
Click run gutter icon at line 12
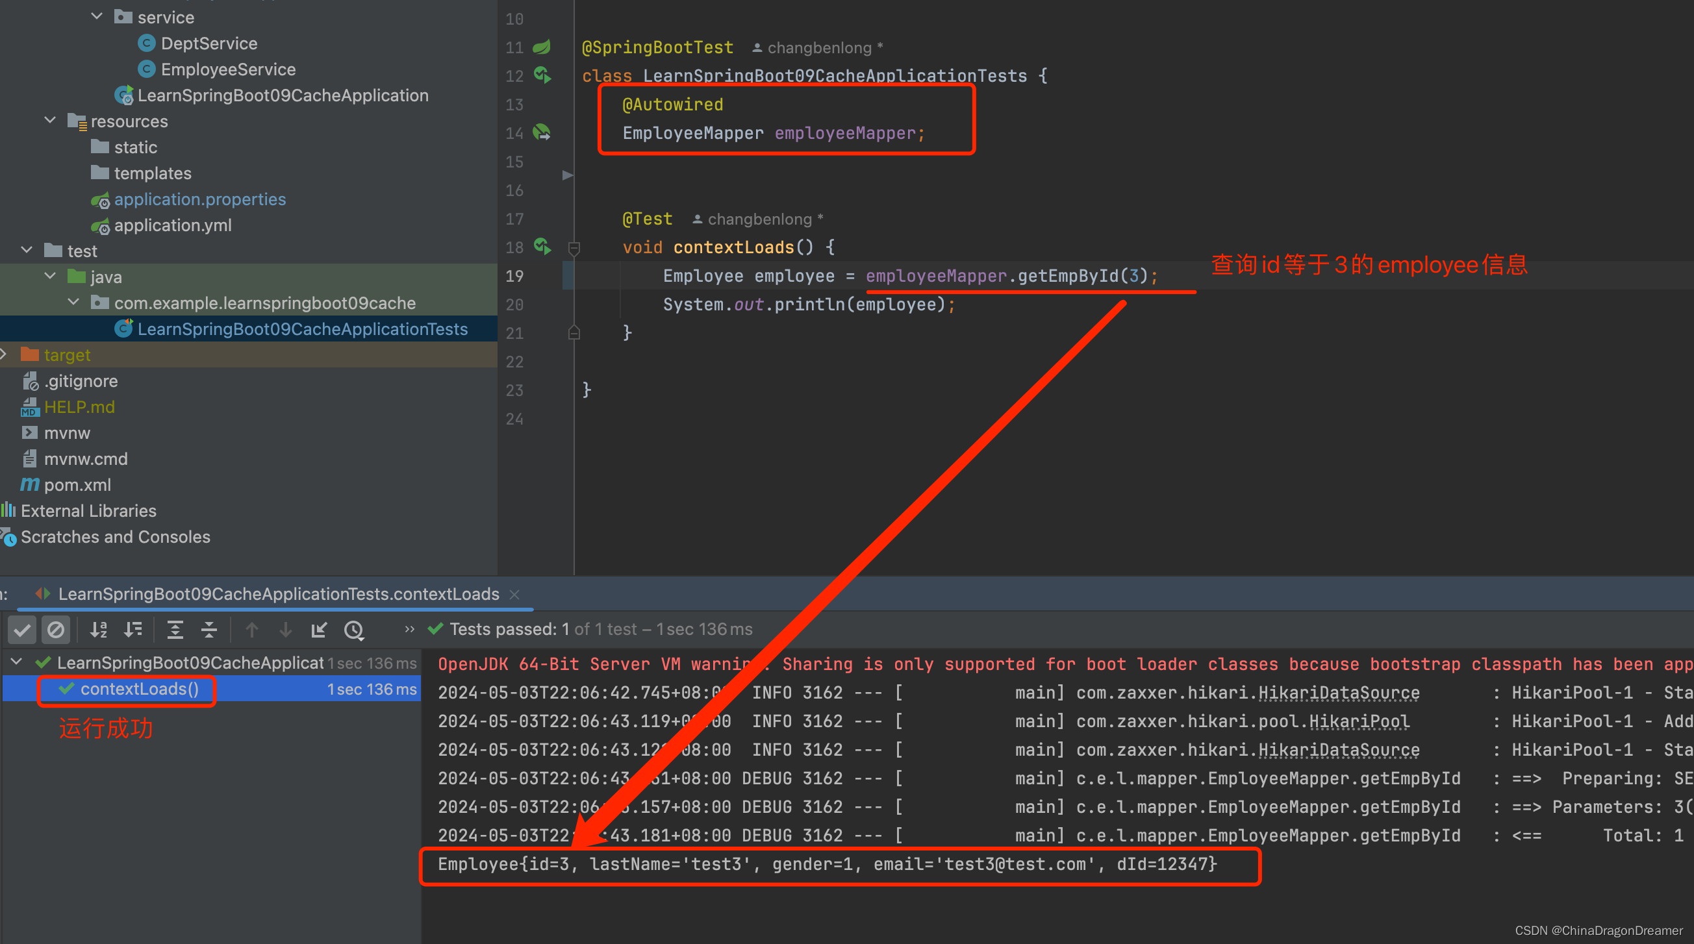click(542, 75)
